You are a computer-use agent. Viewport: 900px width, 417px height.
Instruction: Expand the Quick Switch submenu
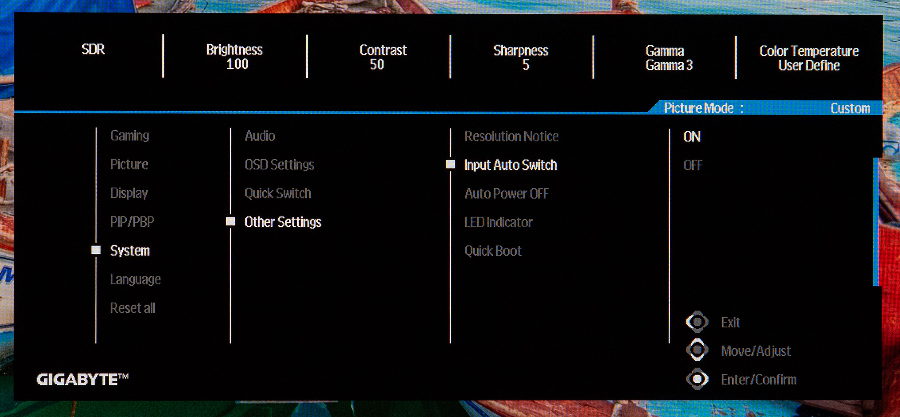pyautogui.click(x=278, y=193)
